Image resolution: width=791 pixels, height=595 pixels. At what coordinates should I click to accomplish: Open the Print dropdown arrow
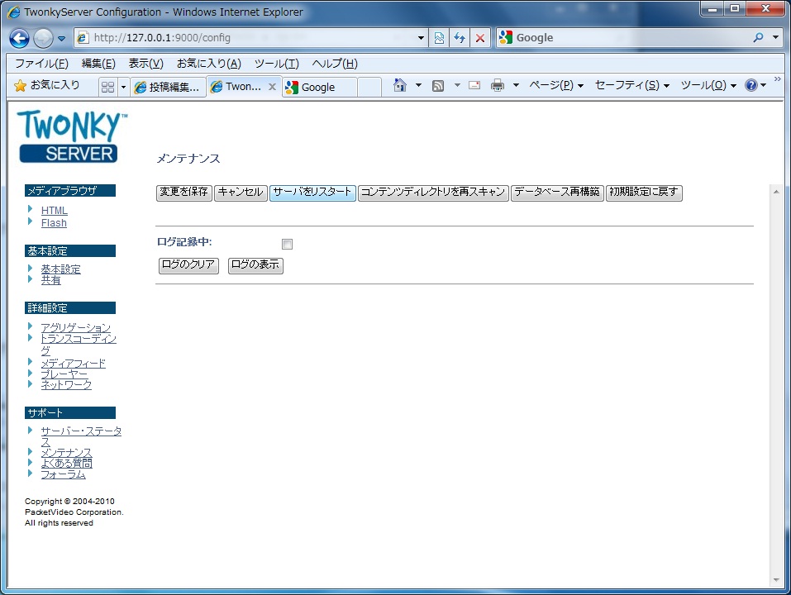(x=516, y=85)
